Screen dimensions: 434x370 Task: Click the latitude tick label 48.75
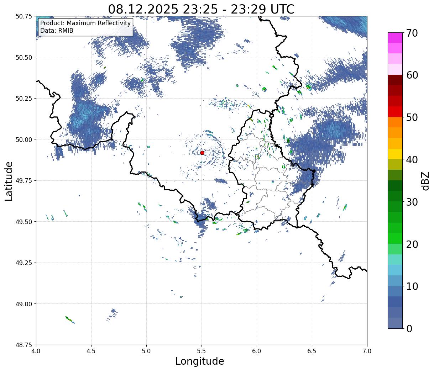pos(23,345)
